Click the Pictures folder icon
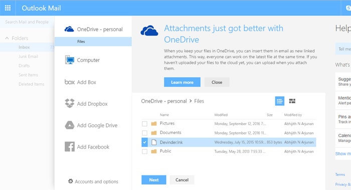Screen dimensions: 351x190 coord(154,123)
